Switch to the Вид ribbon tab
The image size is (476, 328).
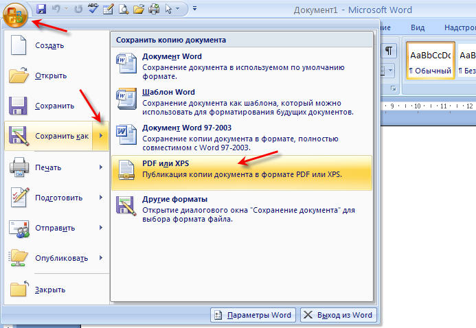point(418,27)
